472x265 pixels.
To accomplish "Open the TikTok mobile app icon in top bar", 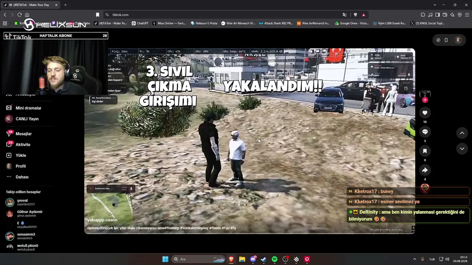I will point(446,40).
